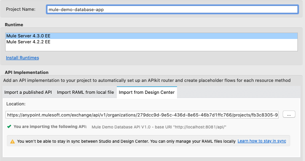Open Learn how to stay in sync link
The height and width of the screenshot is (161, 305).
(x=262, y=141)
